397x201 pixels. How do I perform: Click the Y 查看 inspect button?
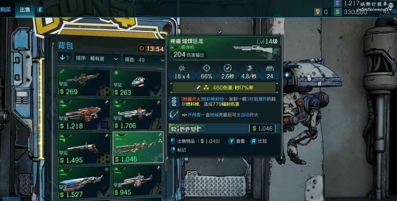pos(237,141)
